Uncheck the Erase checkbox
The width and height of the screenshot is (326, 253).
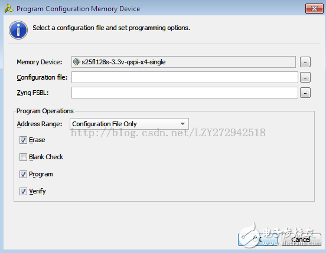pos(23,140)
